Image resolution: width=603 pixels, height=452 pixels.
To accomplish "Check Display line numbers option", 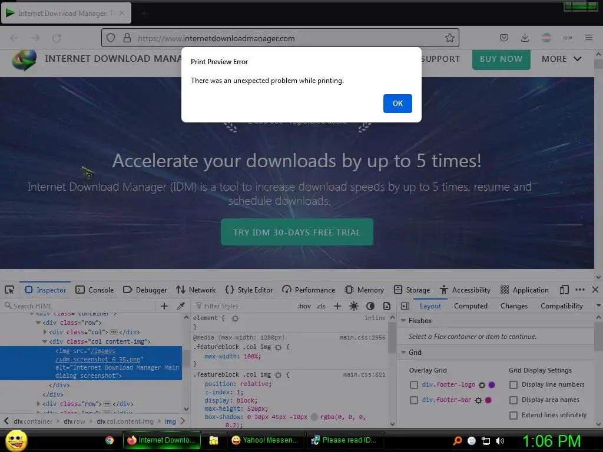I will pos(513,385).
